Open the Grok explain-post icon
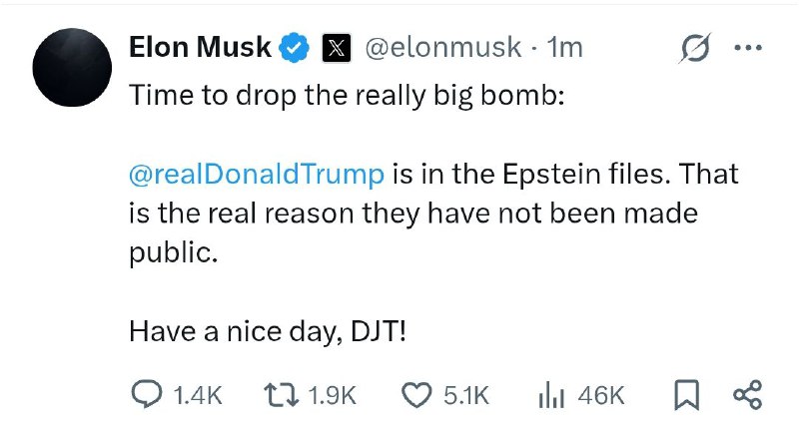The image size is (799, 435). [695, 48]
